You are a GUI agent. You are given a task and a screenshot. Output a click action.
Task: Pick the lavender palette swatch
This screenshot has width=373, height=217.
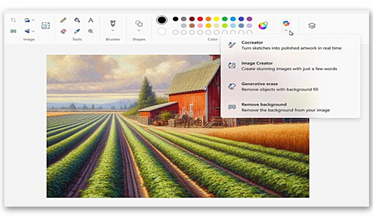coord(249,26)
